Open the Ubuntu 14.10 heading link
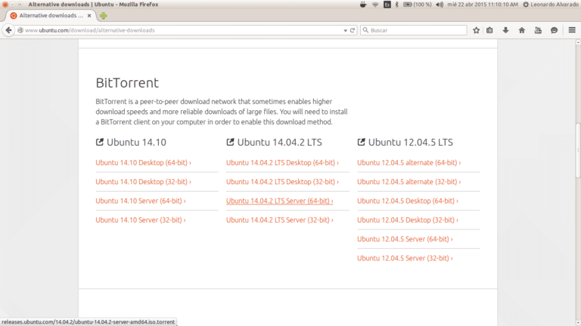581x326 pixels. (x=136, y=143)
